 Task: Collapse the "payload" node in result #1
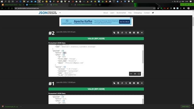tap(63, 97)
